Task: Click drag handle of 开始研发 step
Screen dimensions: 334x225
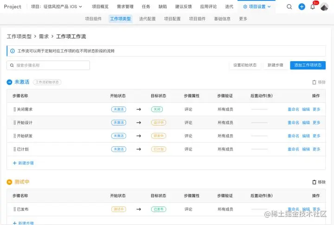Action: click(14, 136)
